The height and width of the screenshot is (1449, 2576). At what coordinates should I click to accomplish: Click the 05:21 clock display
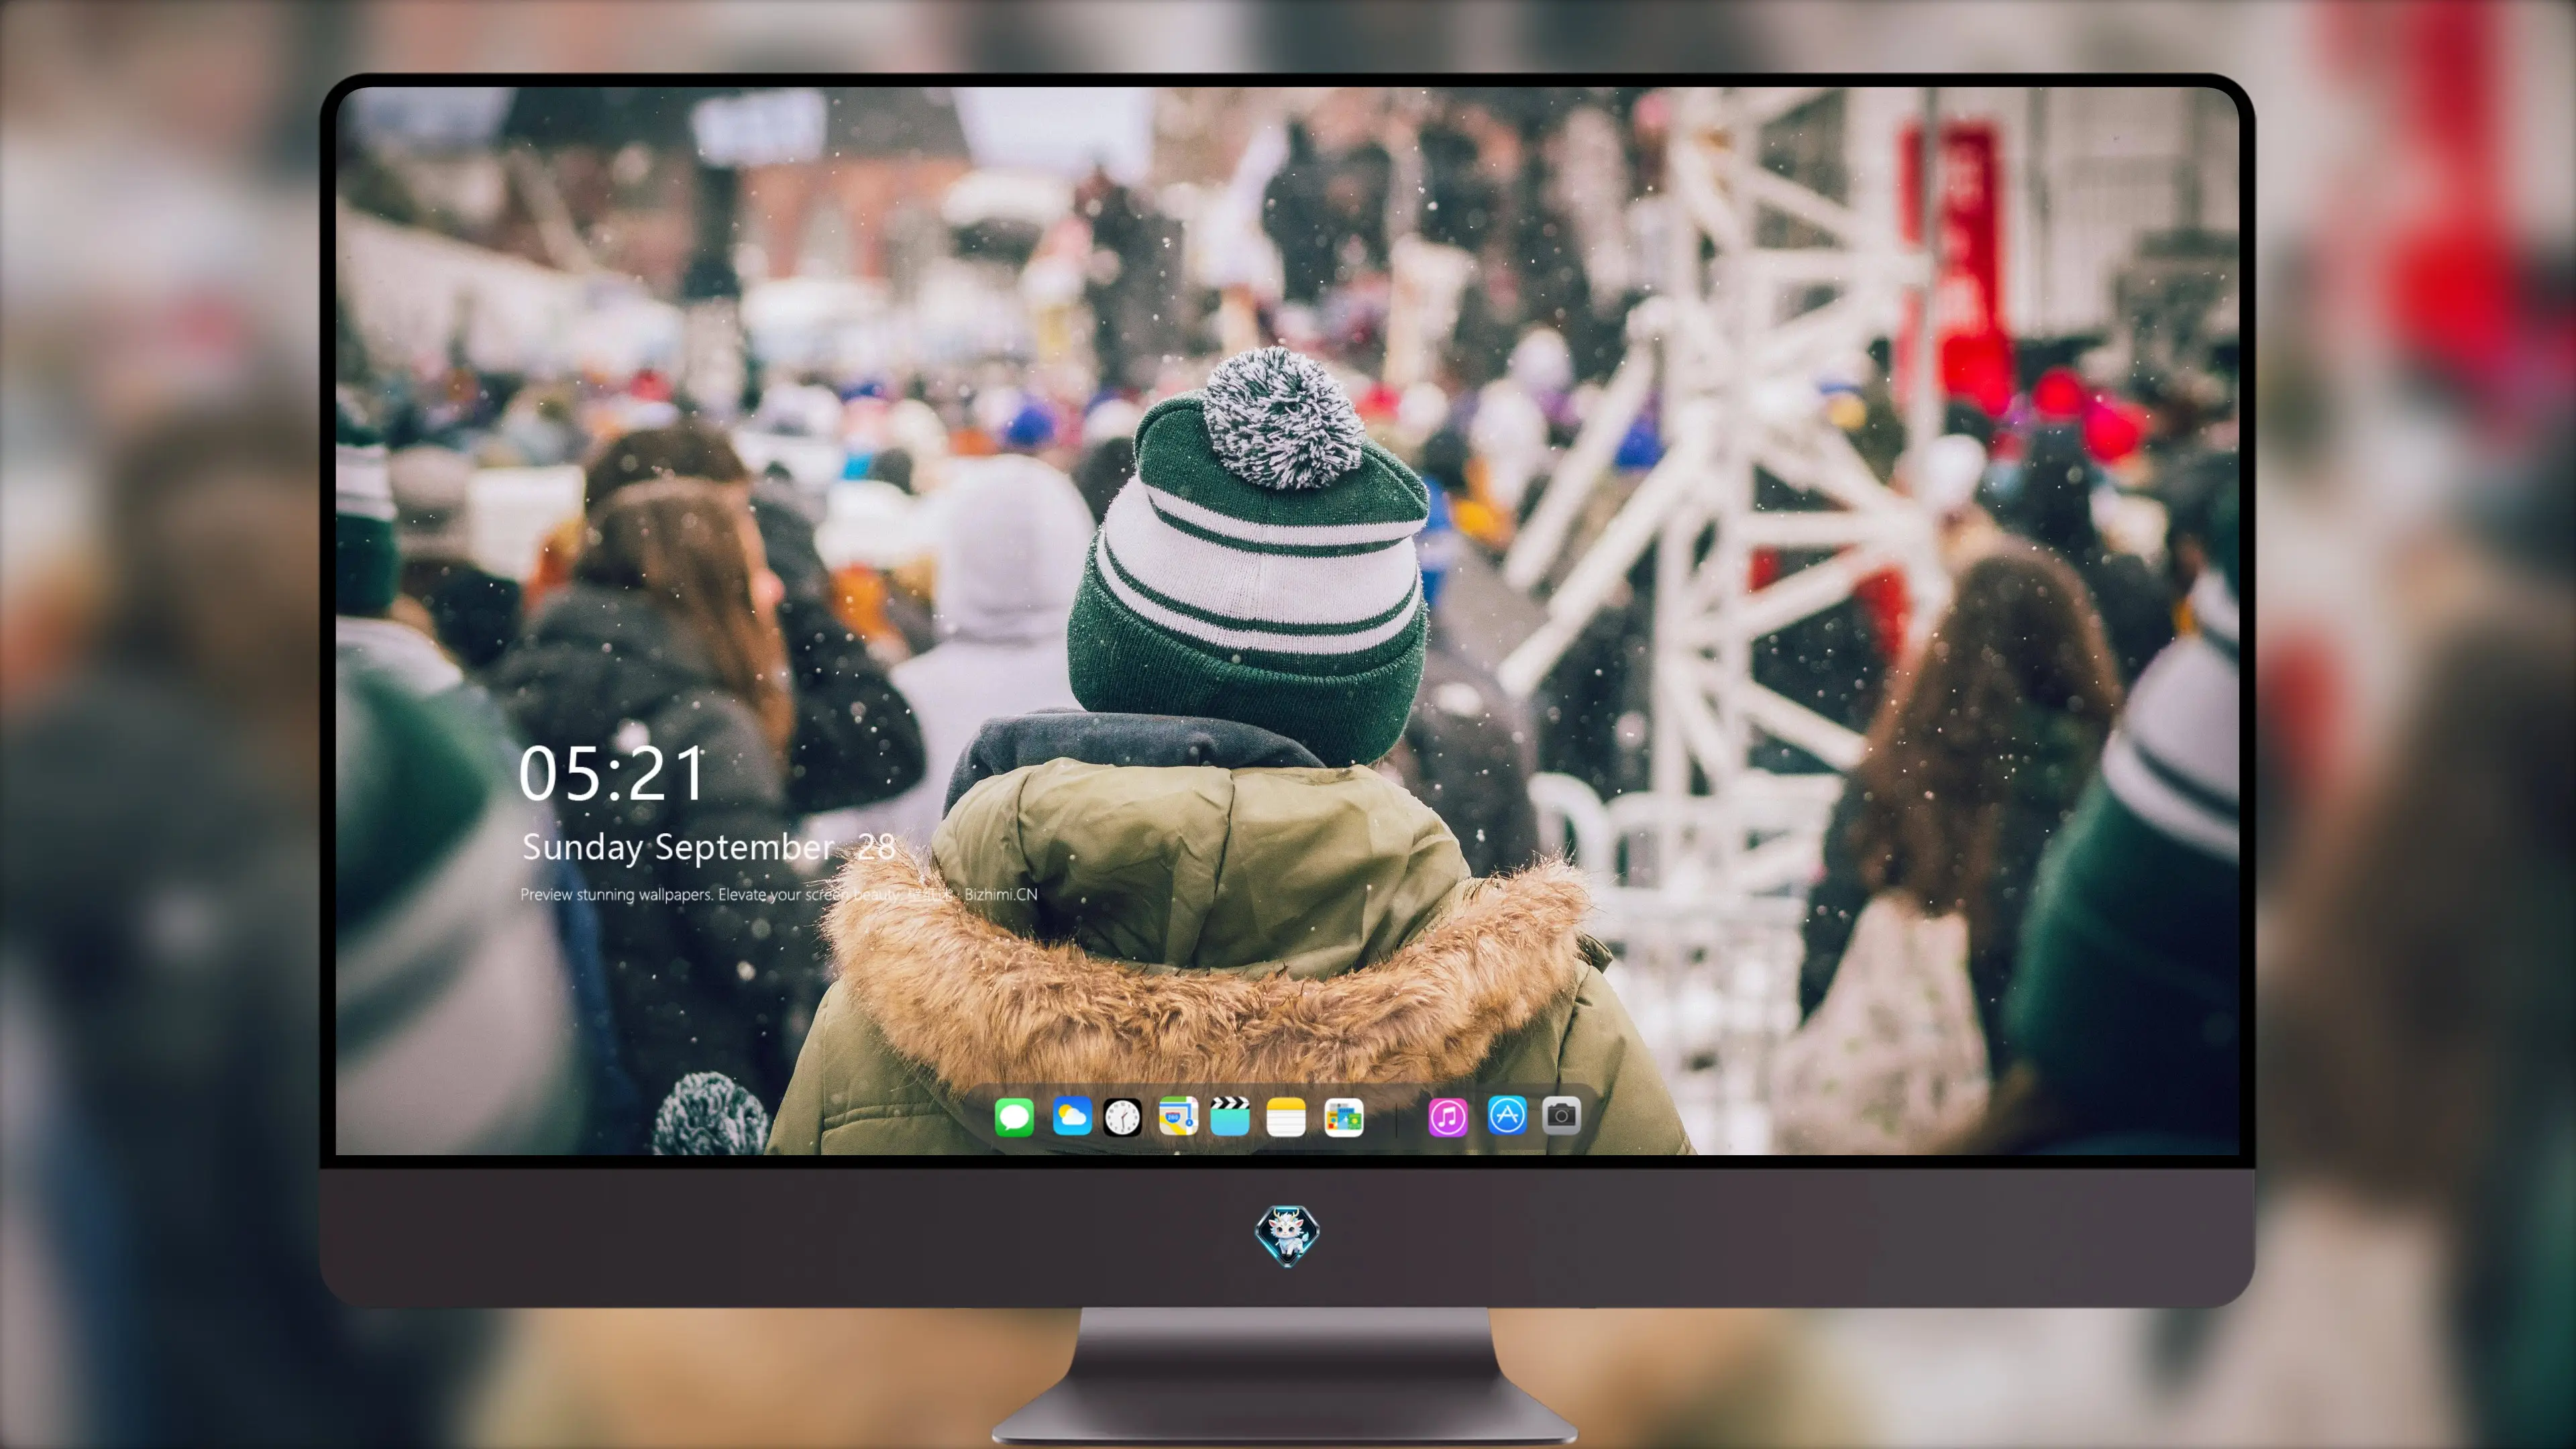(x=612, y=774)
